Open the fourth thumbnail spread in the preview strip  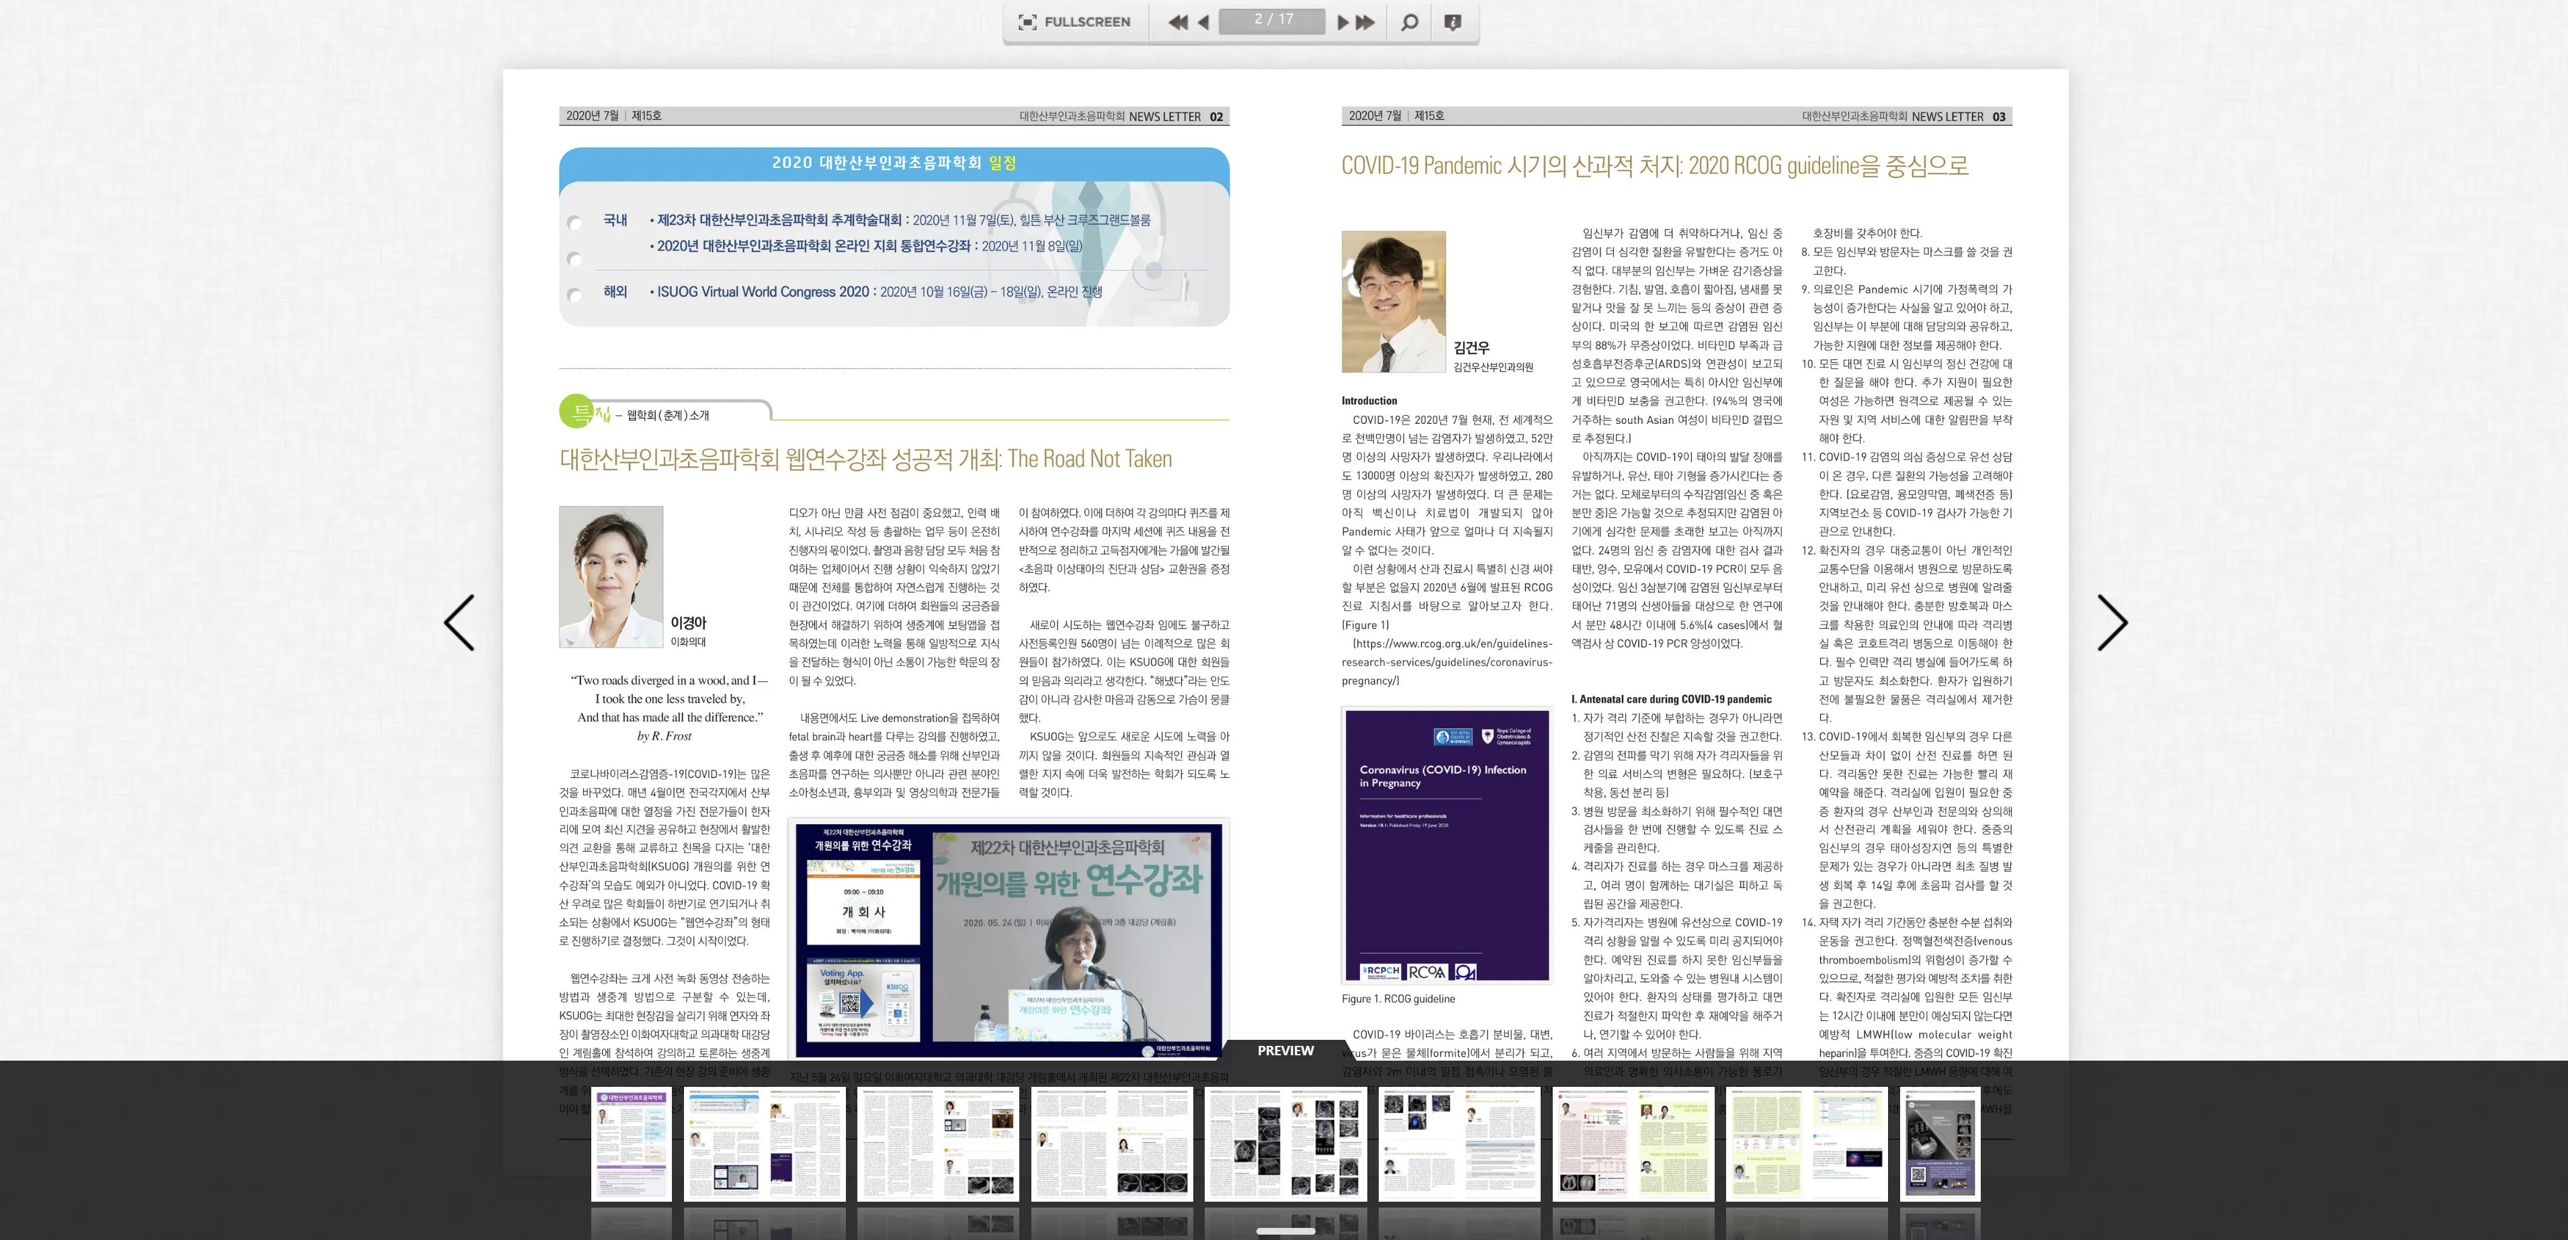coord(1111,1143)
